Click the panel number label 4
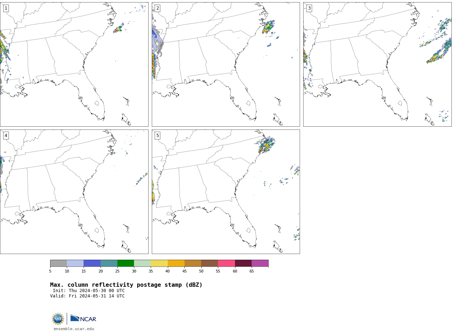The width and height of the screenshot is (455, 333). (x=6, y=136)
